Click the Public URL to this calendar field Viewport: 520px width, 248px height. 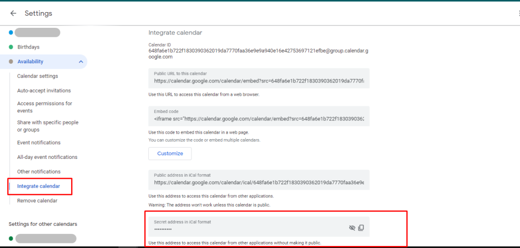pos(258,81)
